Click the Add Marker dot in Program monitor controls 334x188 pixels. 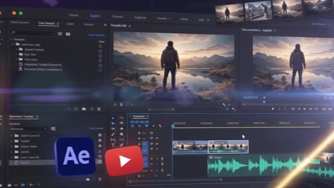click(273, 109)
